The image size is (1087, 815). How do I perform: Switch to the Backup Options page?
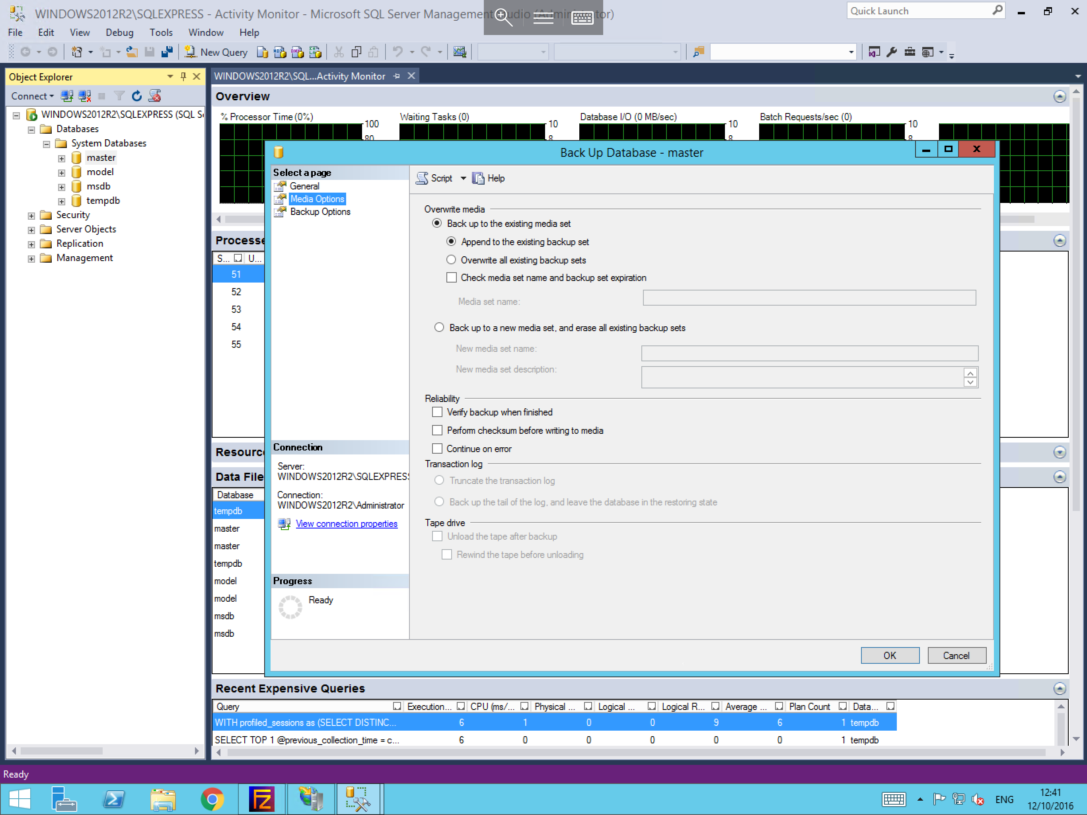click(x=320, y=211)
